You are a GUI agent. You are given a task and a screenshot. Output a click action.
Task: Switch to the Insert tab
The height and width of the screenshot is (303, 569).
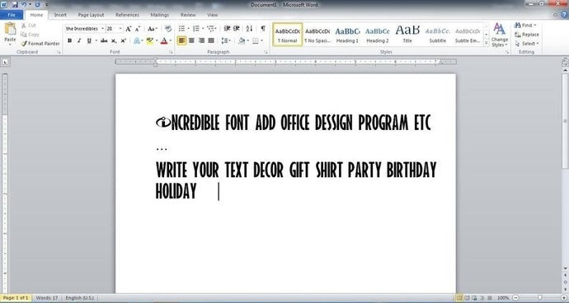60,15
